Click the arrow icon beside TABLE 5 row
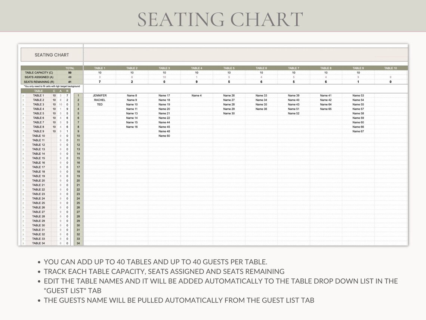426x320 pixels. tap(23, 113)
